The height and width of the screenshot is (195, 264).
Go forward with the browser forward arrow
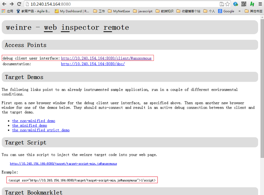coord(12,4)
